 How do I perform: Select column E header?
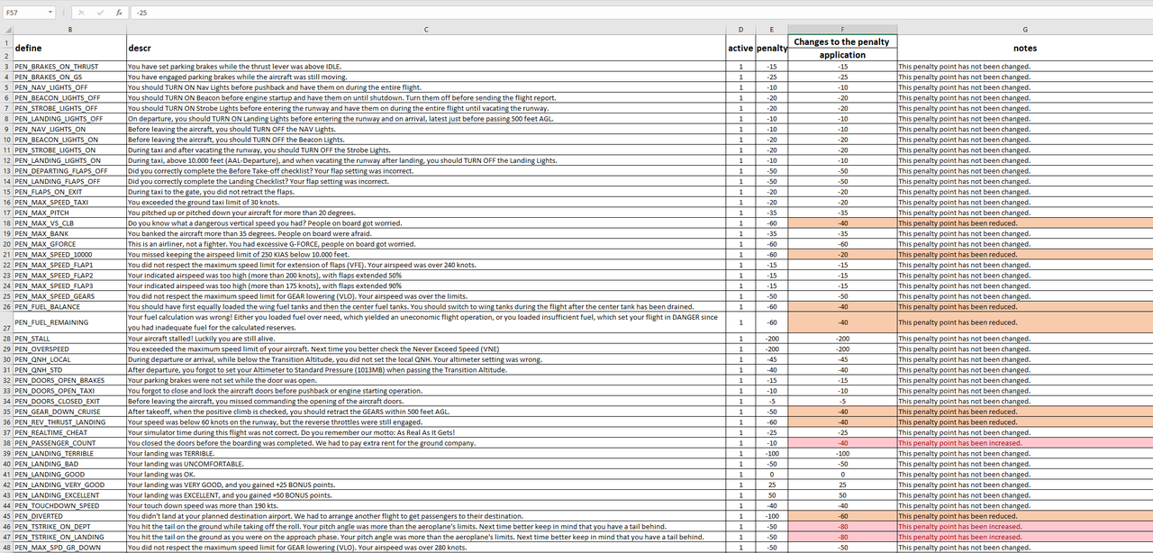[x=771, y=30]
